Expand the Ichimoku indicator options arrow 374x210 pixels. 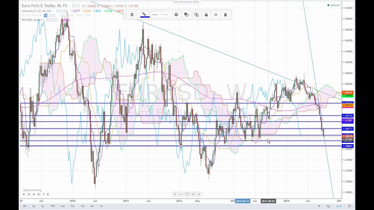[x=53, y=11]
